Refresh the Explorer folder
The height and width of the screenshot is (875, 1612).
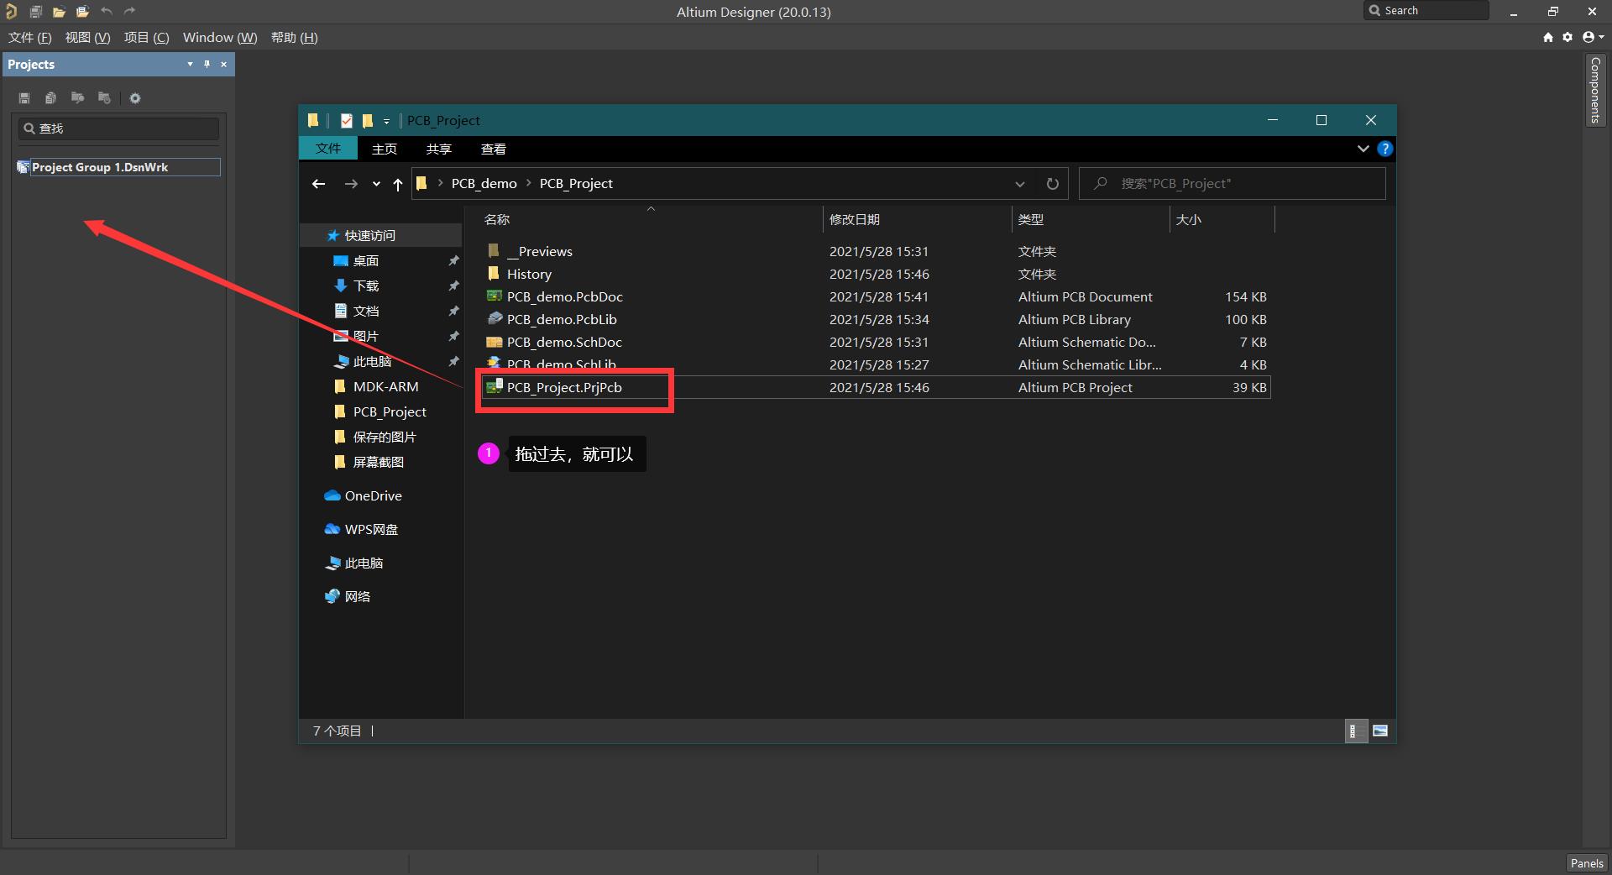1052,184
